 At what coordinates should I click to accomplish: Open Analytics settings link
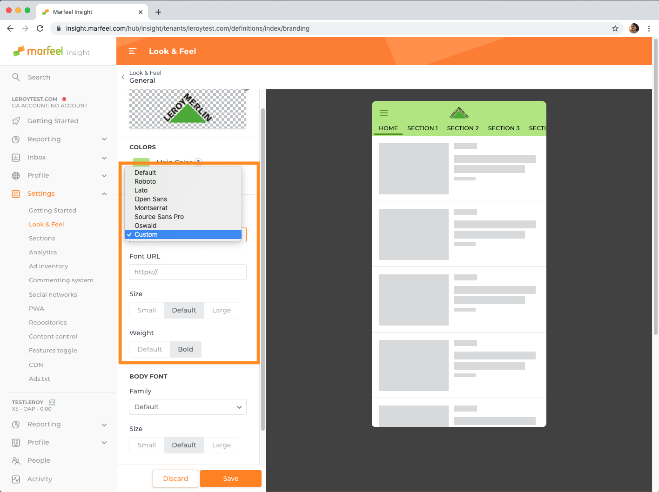(43, 252)
